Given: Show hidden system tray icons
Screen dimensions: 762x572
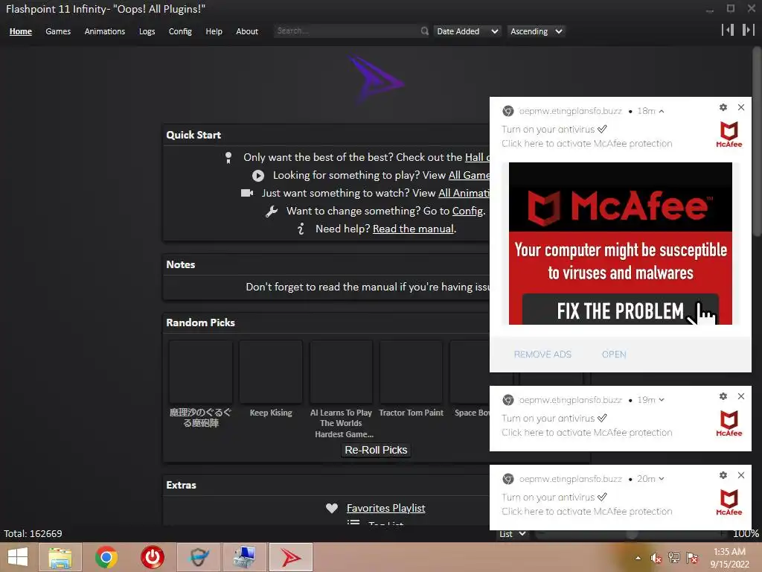Looking at the screenshot, I should point(638,558).
